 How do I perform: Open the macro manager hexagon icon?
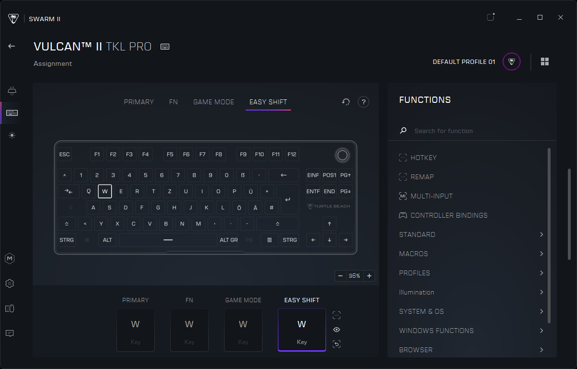[x=10, y=258]
